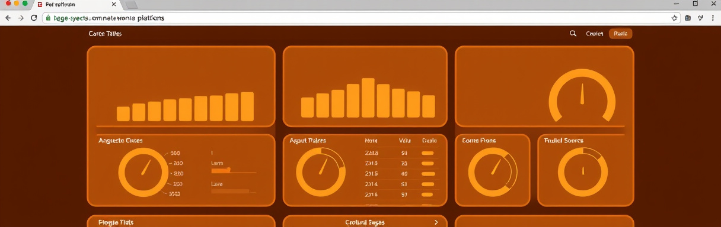Click the dashboard search magnifier icon
Image resolution: width=721 pixels, height=227 pixels.
[573, 34]
